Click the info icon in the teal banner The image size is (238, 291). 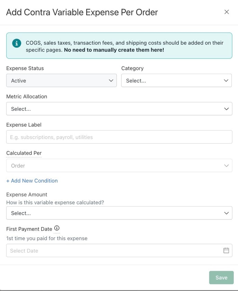coord(16,43)
